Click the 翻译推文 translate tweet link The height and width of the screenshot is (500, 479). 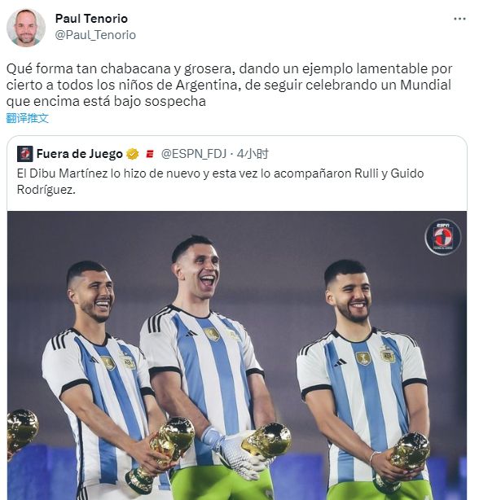[28, 118]
